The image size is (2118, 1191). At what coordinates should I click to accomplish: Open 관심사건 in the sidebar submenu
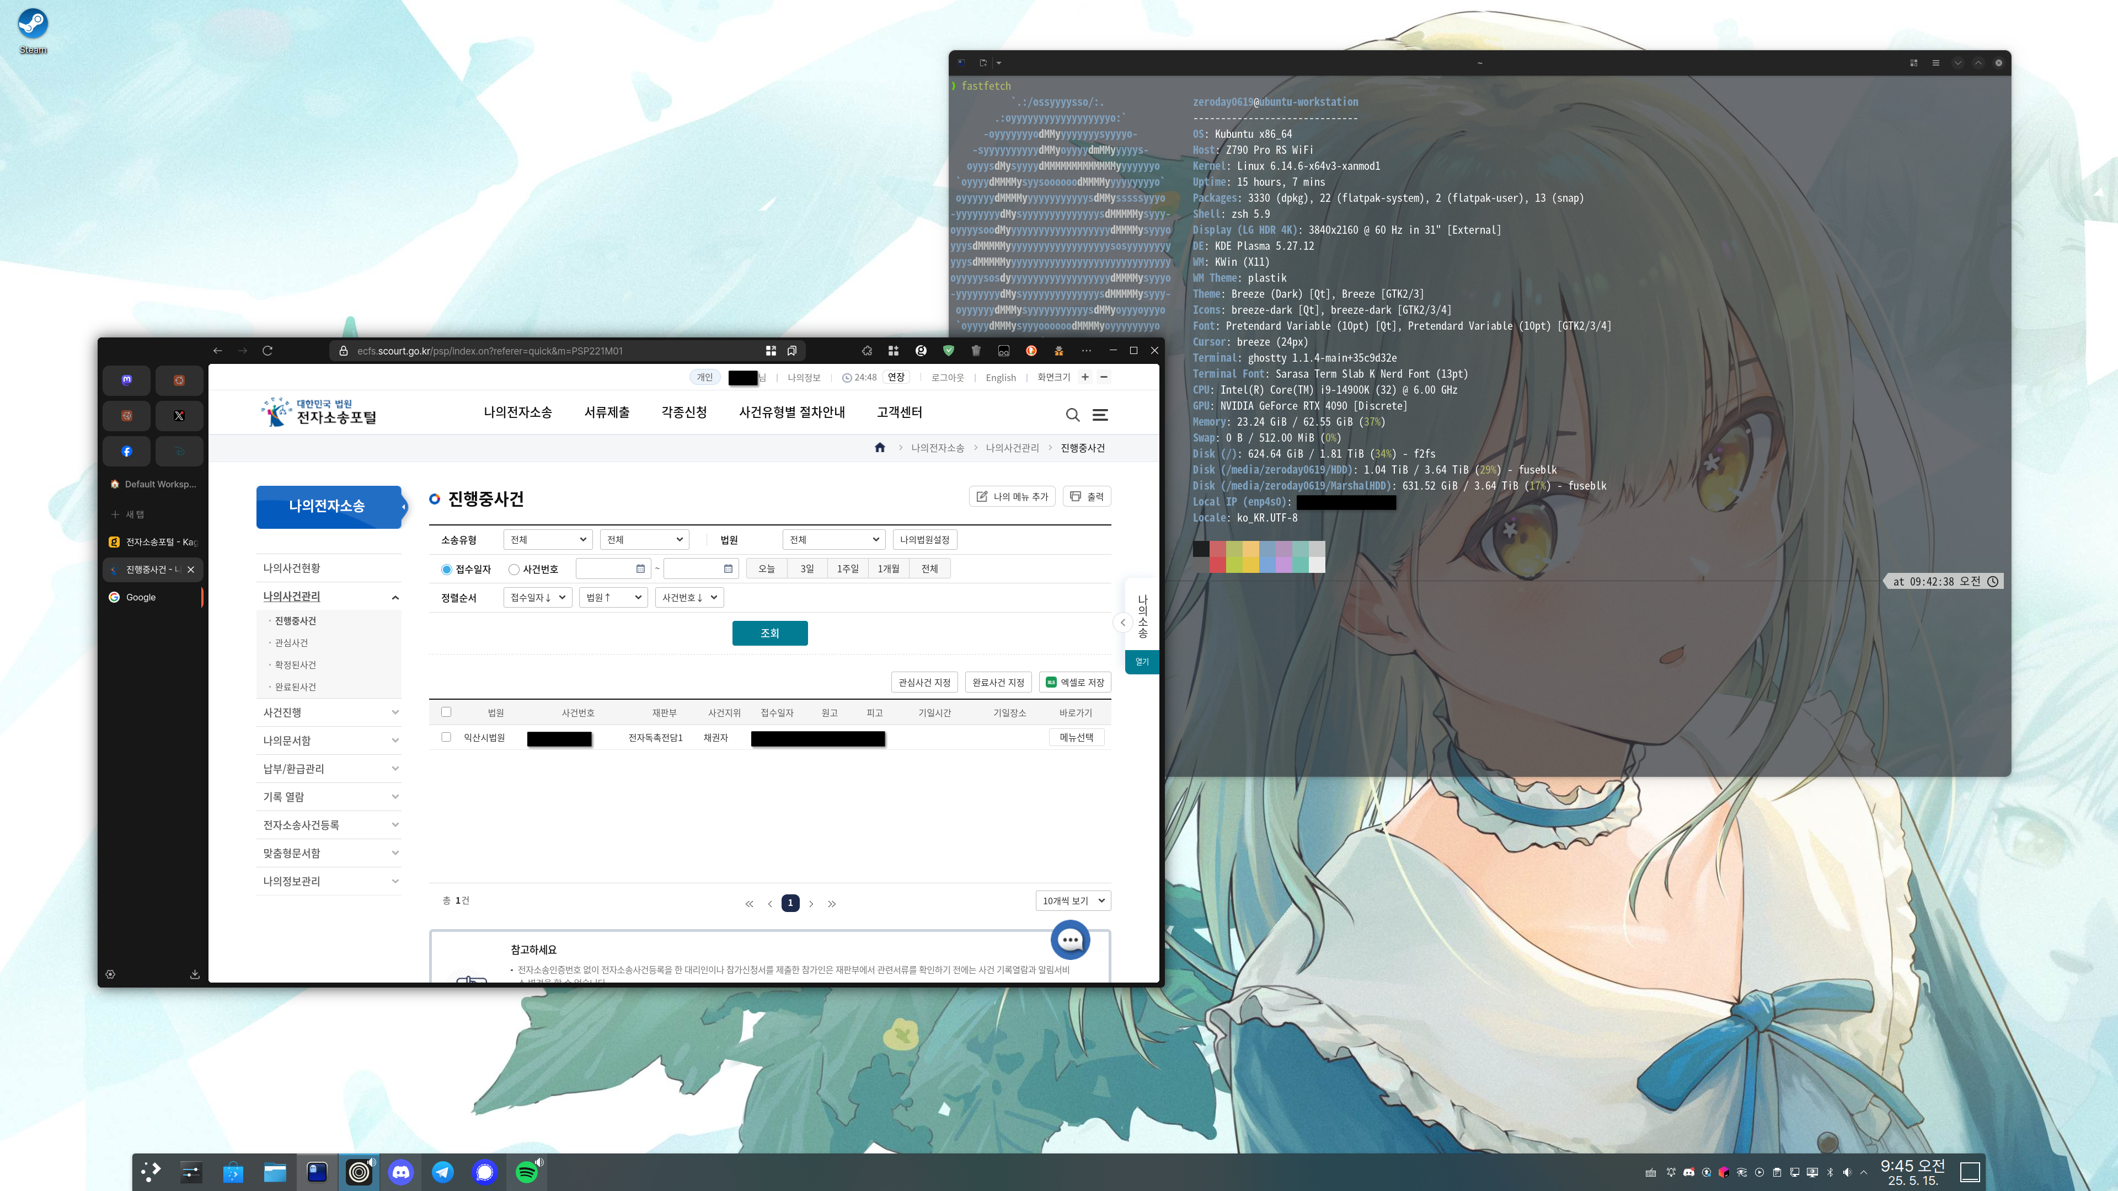point(292,643)
